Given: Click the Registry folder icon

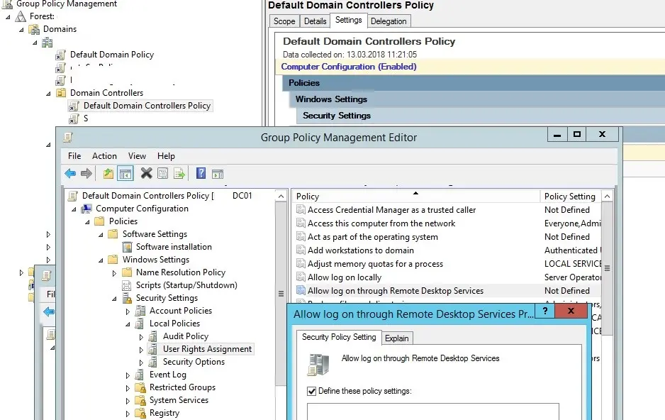Looking at the screenshot, I should (x=140, y=413).
